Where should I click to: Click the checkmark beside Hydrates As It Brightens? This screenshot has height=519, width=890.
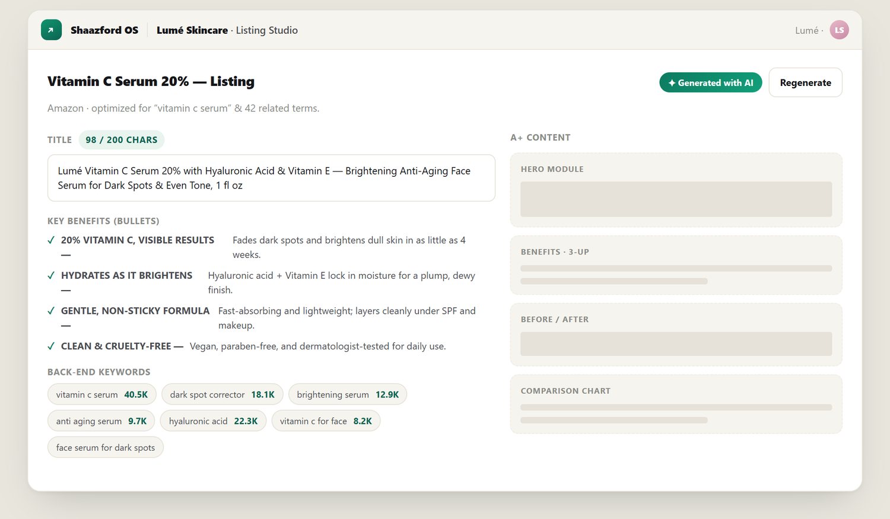[x=51, y=276]
